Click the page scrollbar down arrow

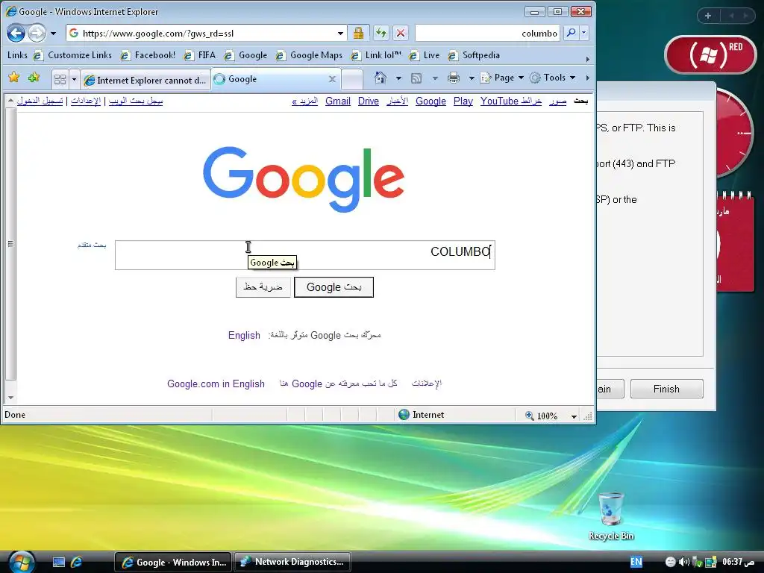(10, 398)
